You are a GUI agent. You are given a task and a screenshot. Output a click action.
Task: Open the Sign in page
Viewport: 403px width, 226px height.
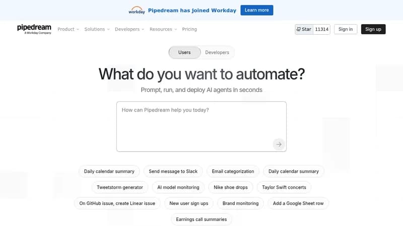tap(346, 29)
